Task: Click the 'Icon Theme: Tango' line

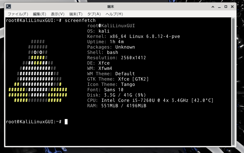Action: [x=111, y=85]
